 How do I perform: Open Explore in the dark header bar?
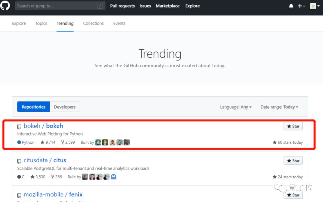pyautogui.click(x=192, y=6)
